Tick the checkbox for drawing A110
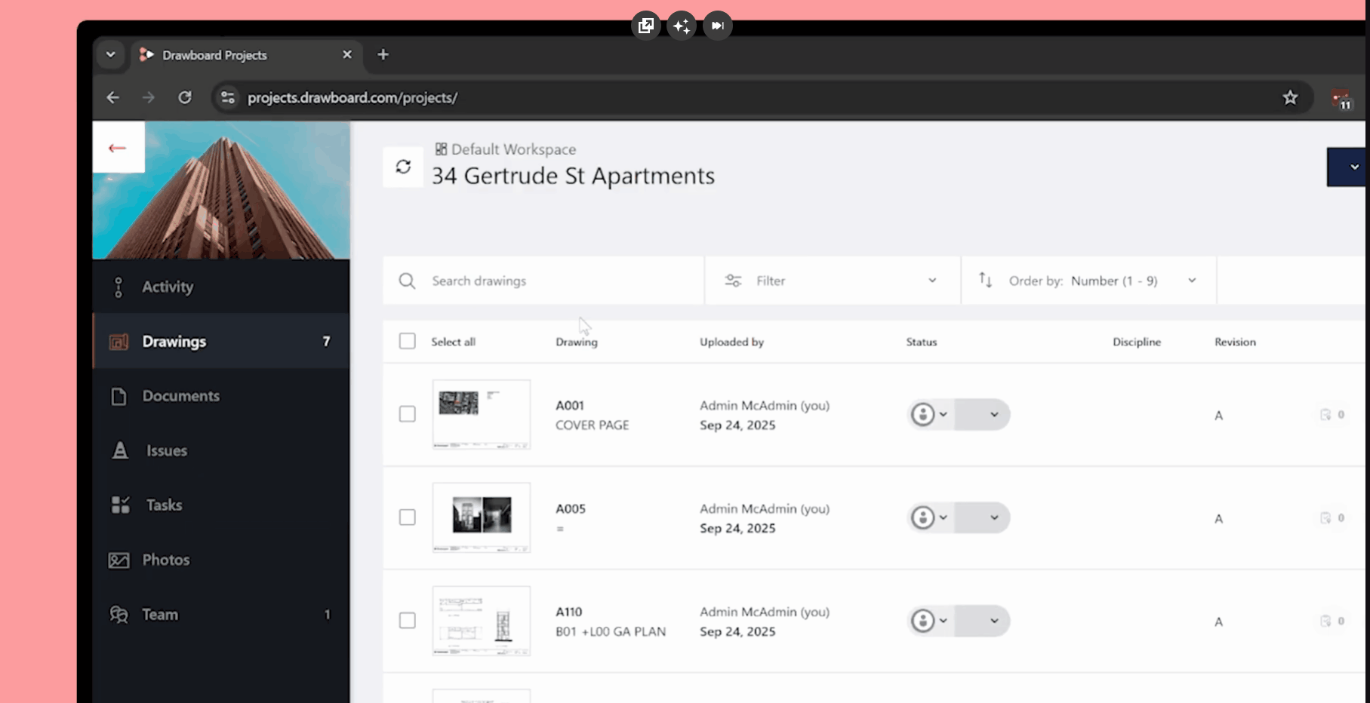The width and height of the screenshot is (1370, 703). click(x=407, y=620)
